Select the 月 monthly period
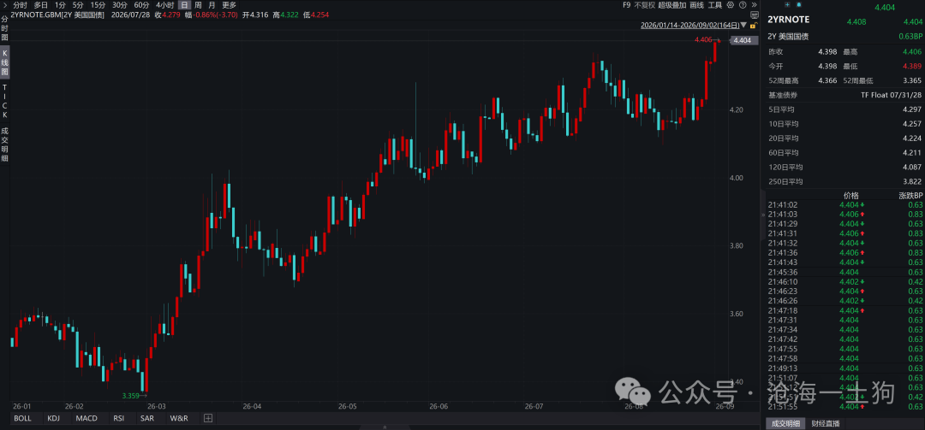 pos(212,5)
